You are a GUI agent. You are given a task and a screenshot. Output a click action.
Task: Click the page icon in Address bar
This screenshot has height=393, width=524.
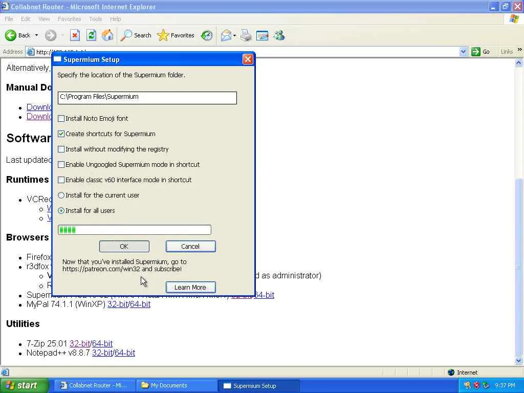pos(30,52)
